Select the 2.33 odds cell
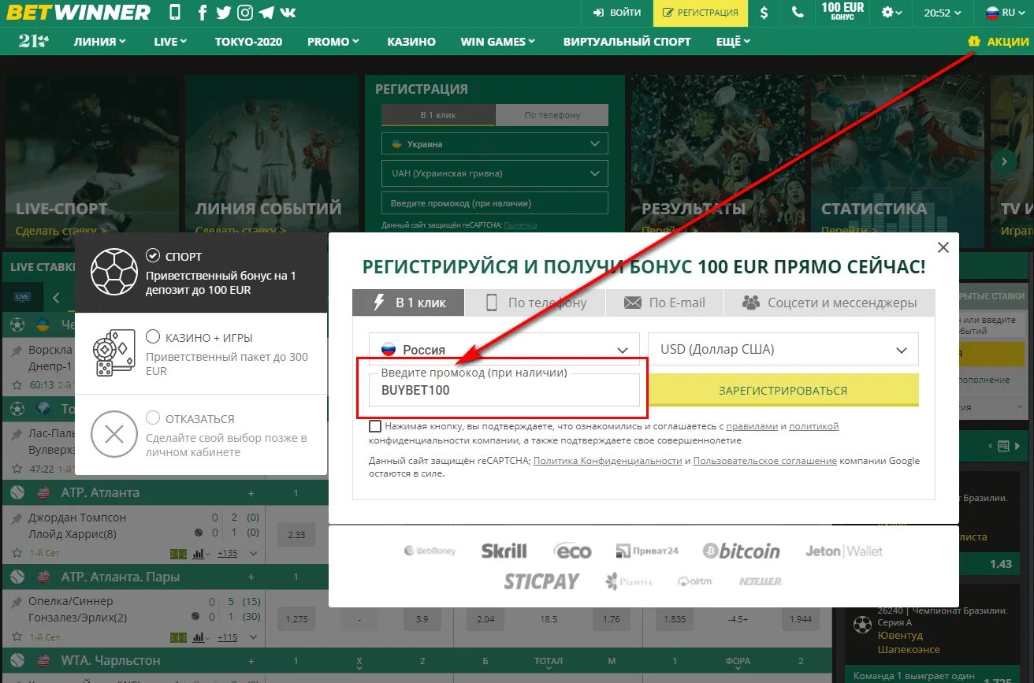The height and width of the screenshot is (683, 1034). click(296, 535)
